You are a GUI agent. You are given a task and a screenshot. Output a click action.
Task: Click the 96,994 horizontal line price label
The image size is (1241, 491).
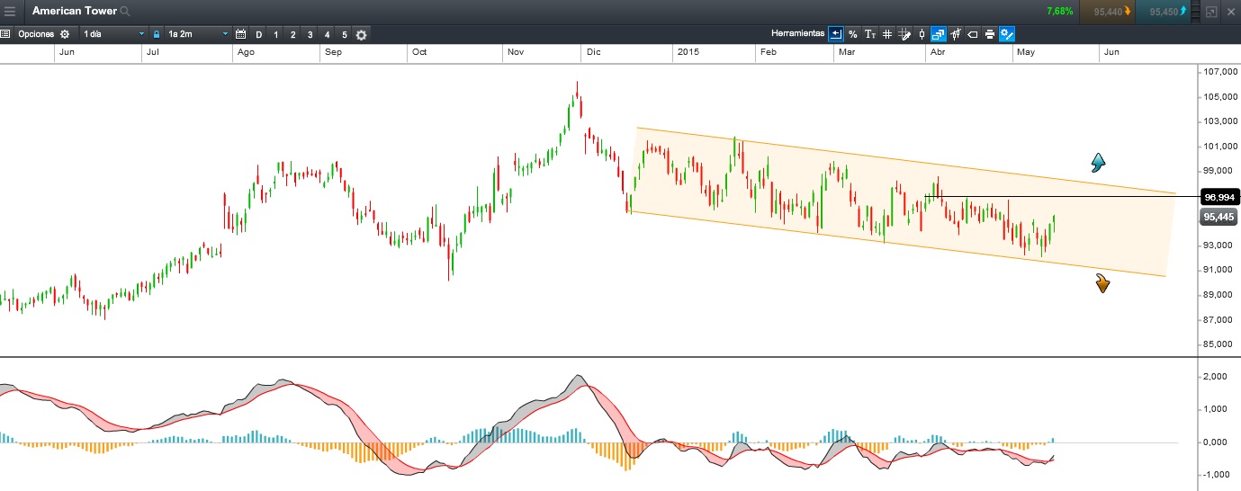point(1219,197)
